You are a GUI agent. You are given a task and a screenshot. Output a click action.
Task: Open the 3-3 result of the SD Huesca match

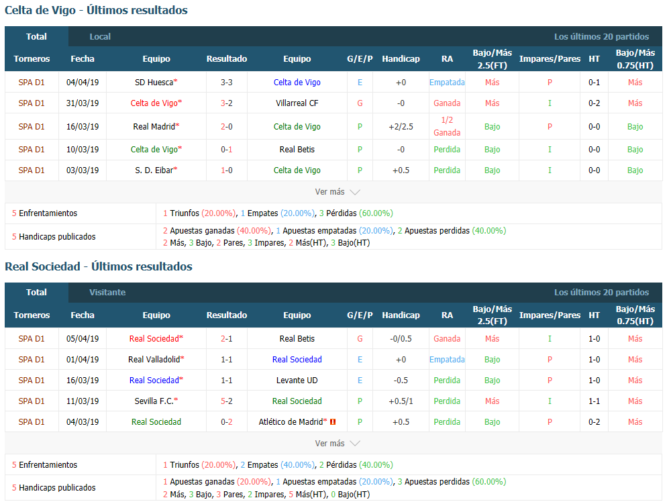coord(227,83)
